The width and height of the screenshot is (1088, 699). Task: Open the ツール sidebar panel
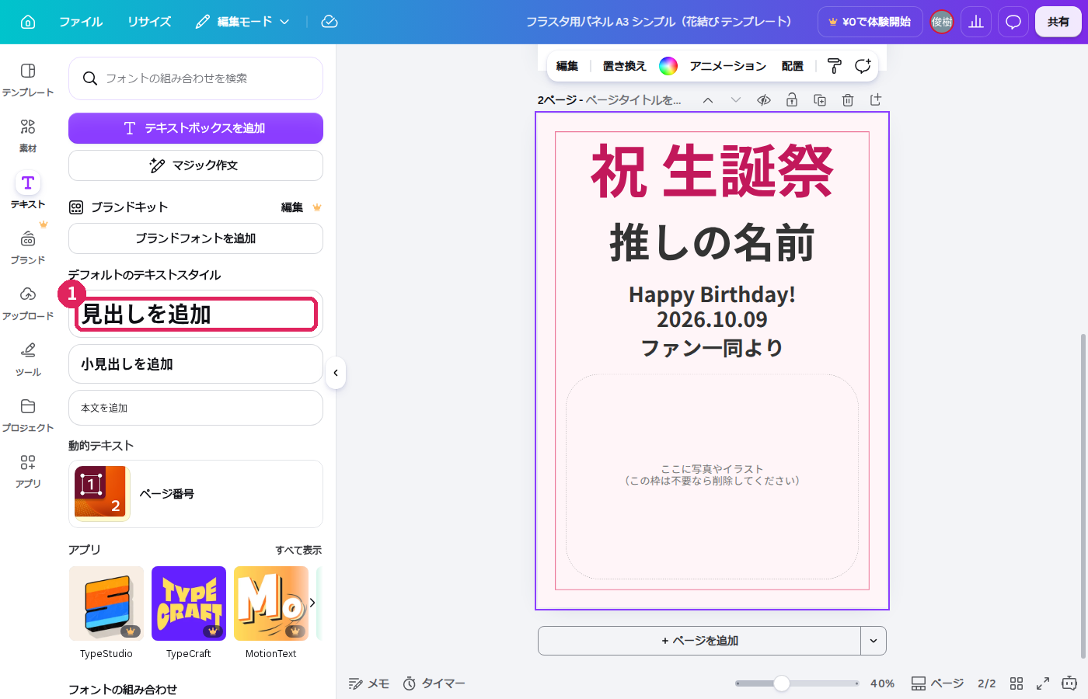coord(28,359)
